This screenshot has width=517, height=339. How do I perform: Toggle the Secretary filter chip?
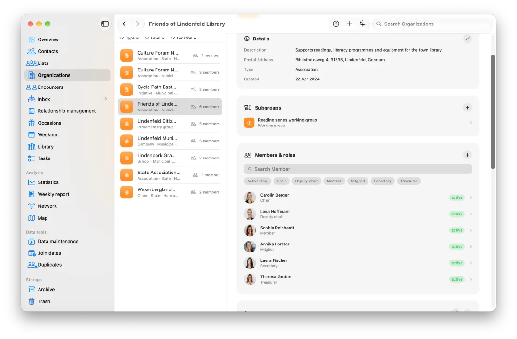point(383,181)
